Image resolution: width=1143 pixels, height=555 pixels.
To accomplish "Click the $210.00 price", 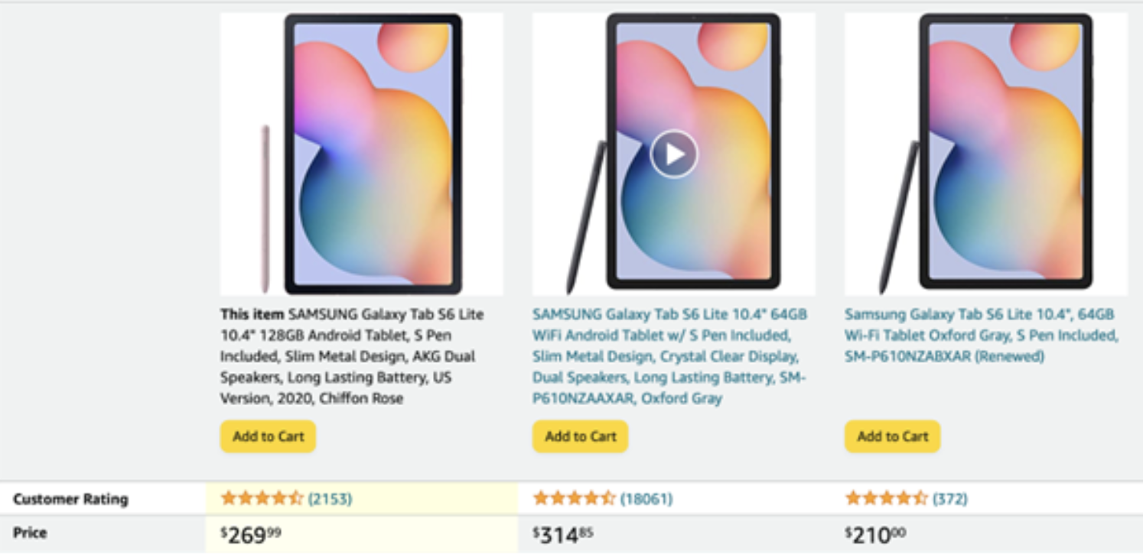I will 875,535.
